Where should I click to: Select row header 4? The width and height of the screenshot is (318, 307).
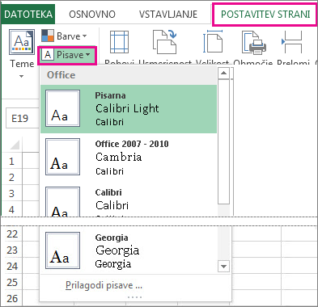pos(11,209)
